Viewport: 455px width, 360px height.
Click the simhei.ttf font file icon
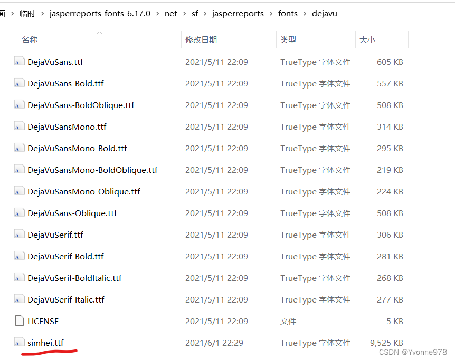tap(19, 343)
